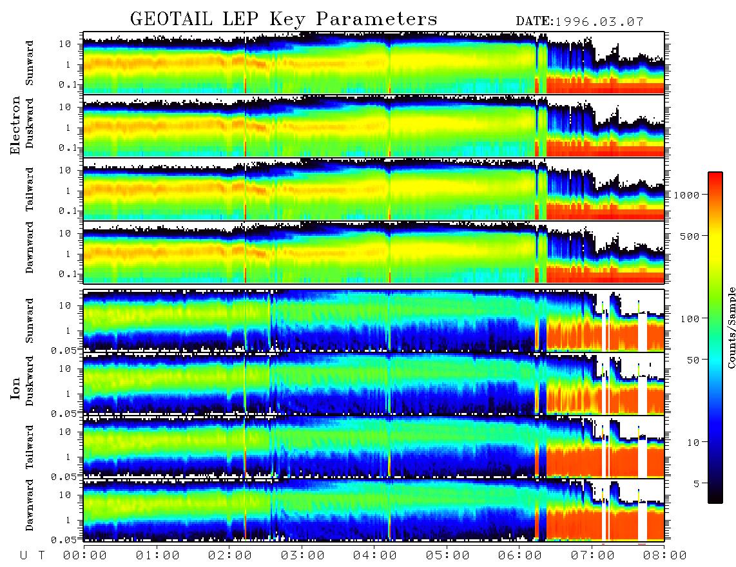This screenshot has height=567, width=736.
Task: Click the GEOTAIL LEP Key Parameters title
Action: coord(284,19)
